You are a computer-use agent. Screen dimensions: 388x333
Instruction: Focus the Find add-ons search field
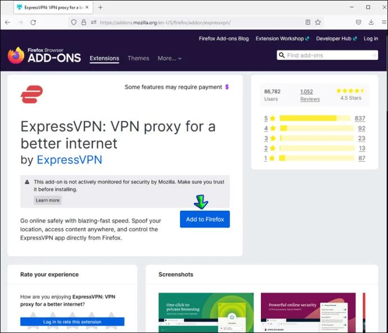click(x=328, y=56)
